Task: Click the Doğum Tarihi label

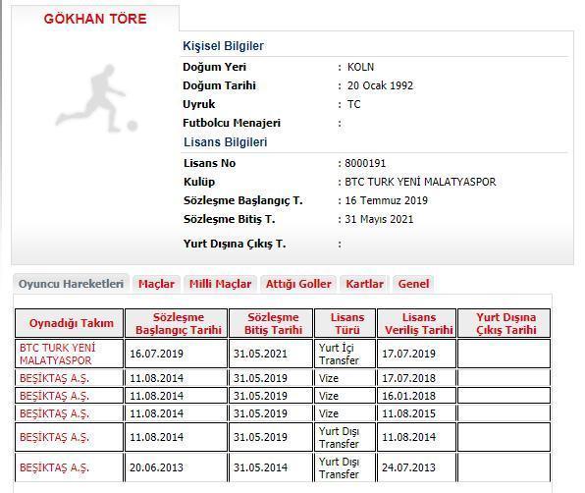Action: point(220,85)
